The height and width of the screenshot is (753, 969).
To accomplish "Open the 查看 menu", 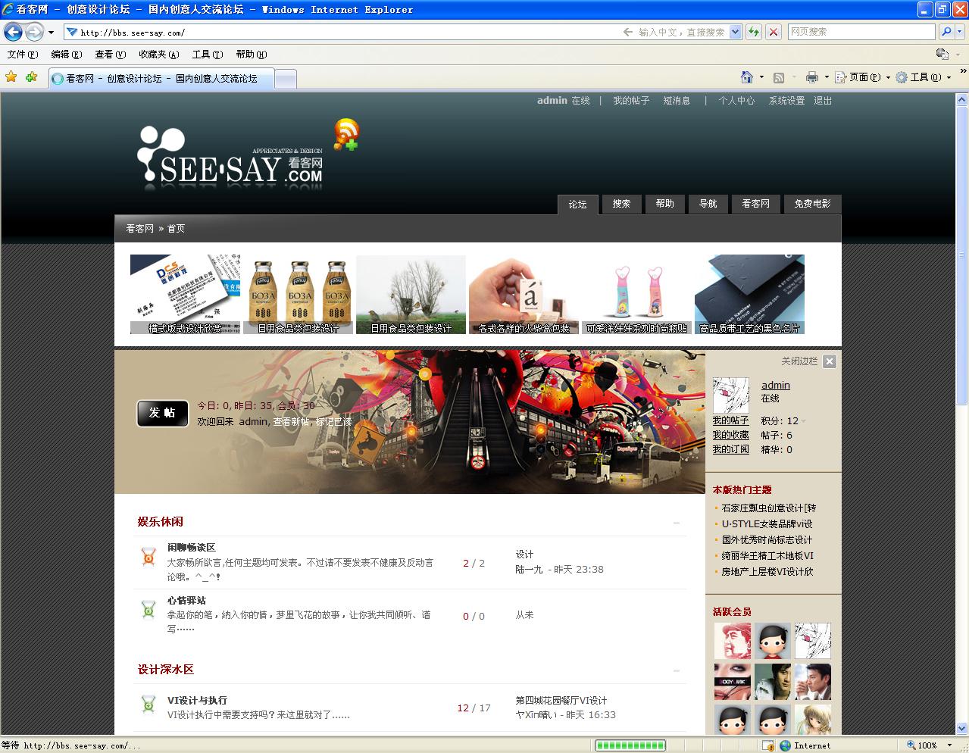I will pos(110,54).
